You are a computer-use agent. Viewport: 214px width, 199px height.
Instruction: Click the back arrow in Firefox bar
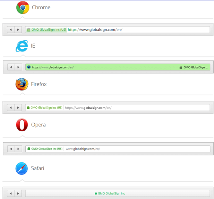pyautogui.click(x=11, y=108)
